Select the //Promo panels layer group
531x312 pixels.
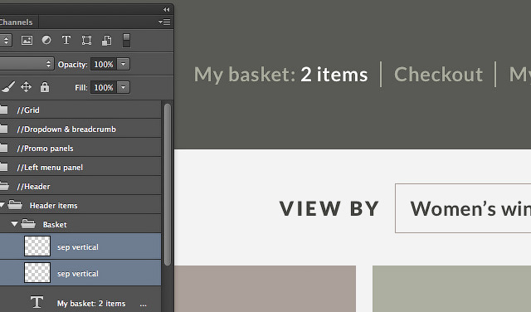coord(80,149)
